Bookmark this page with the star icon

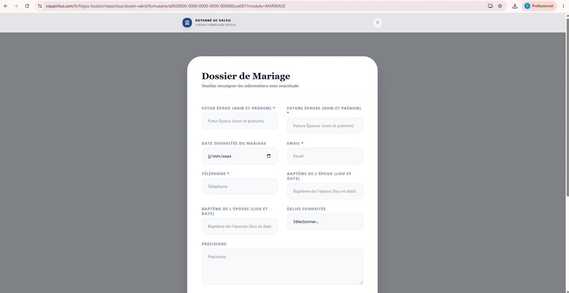pyautogui.click(x=500, y=6)
